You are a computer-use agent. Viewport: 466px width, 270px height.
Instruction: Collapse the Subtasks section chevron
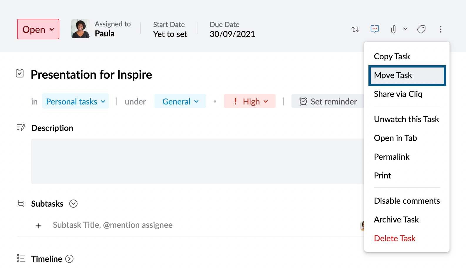(73, 204)
